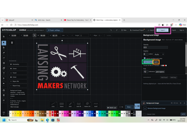Viewport: 187px width, 140px height.
Task: Click the Sign in button
Action: coord(182,30)
